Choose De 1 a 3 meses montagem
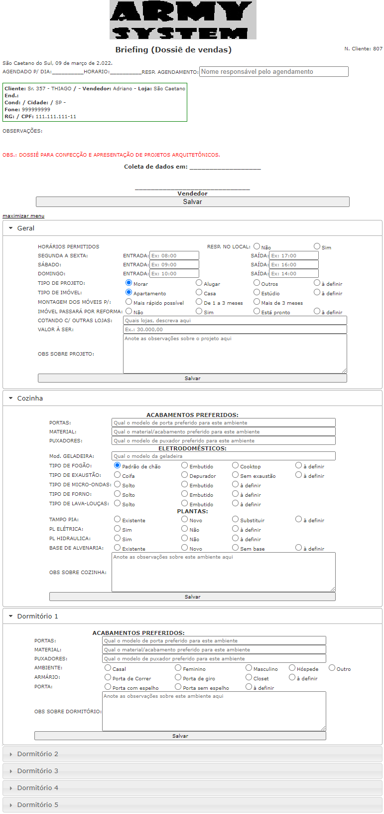Image resolution: width=384 pixels, height=814 pixels. [x=199, y=301]
